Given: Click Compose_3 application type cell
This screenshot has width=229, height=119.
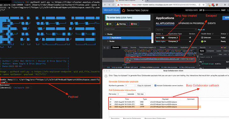Looking at the screenshot, I should click(x=173, y=38).
